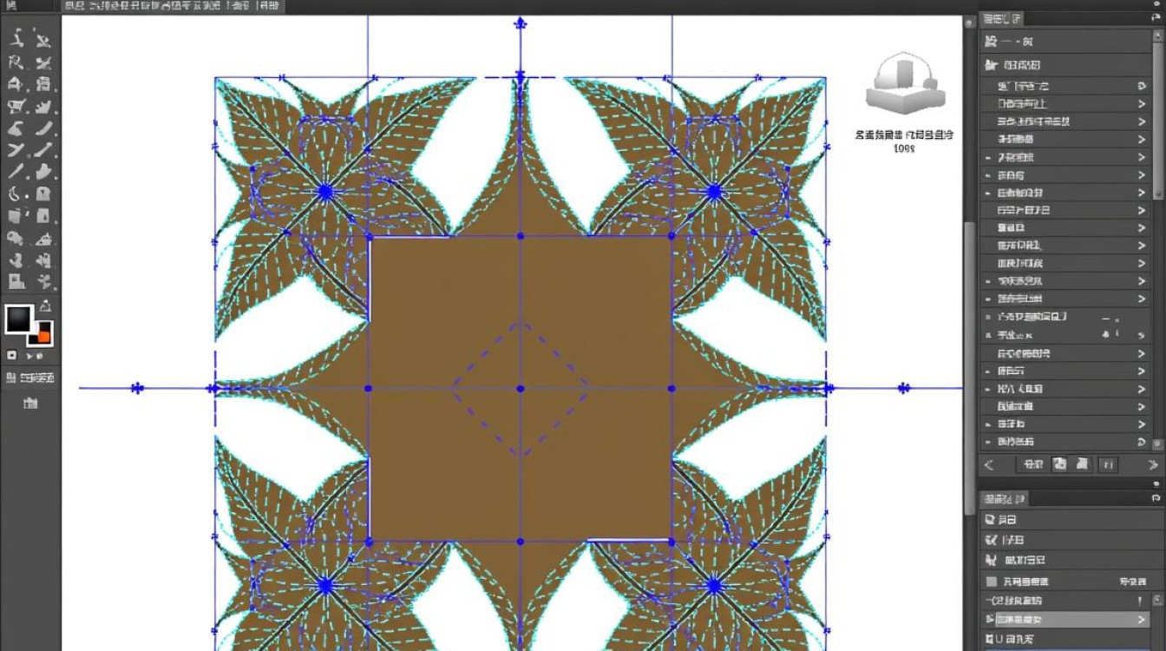Expand the highlighted row arrow in lower panel
The width and height of the screenshot is (1166, 651).
(1142, 620)
